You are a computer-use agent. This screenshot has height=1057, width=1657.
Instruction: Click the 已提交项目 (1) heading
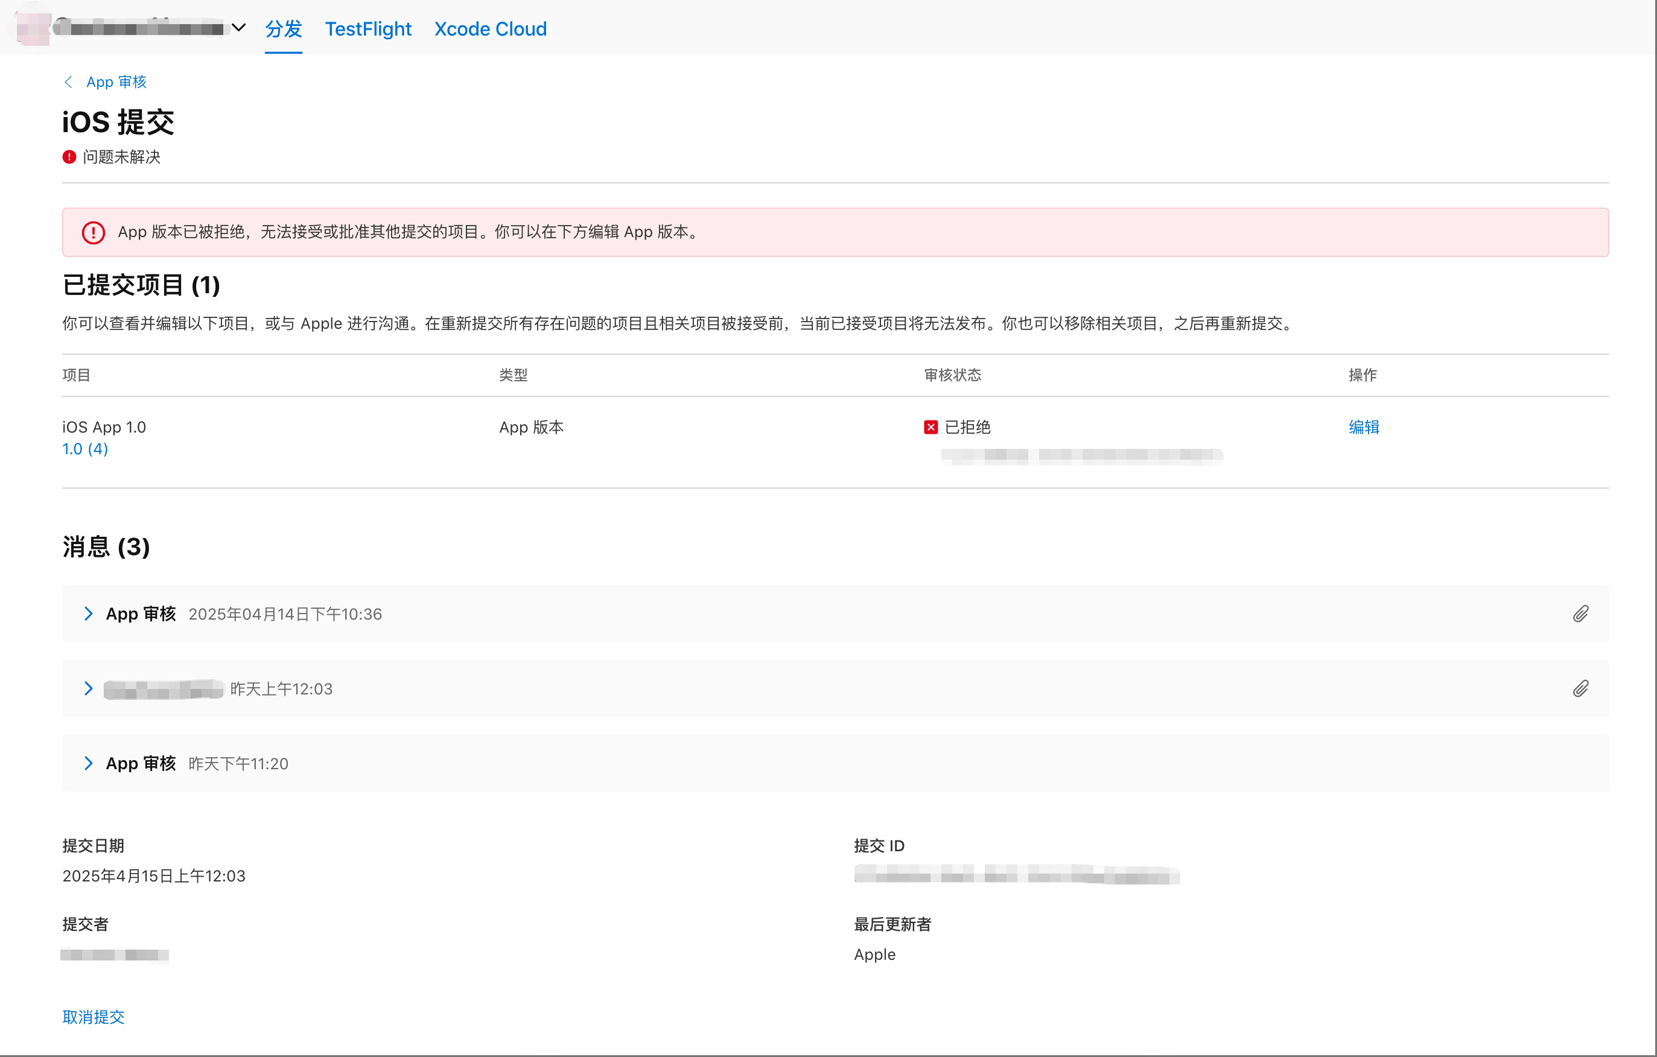[141, 285]
